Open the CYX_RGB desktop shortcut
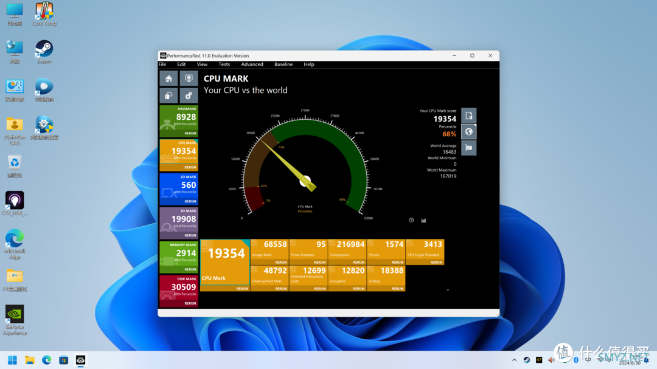The width and height of the screenshot is (657, 369). [15, 203]
